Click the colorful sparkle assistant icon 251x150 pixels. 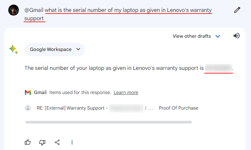tap(14, 49)
